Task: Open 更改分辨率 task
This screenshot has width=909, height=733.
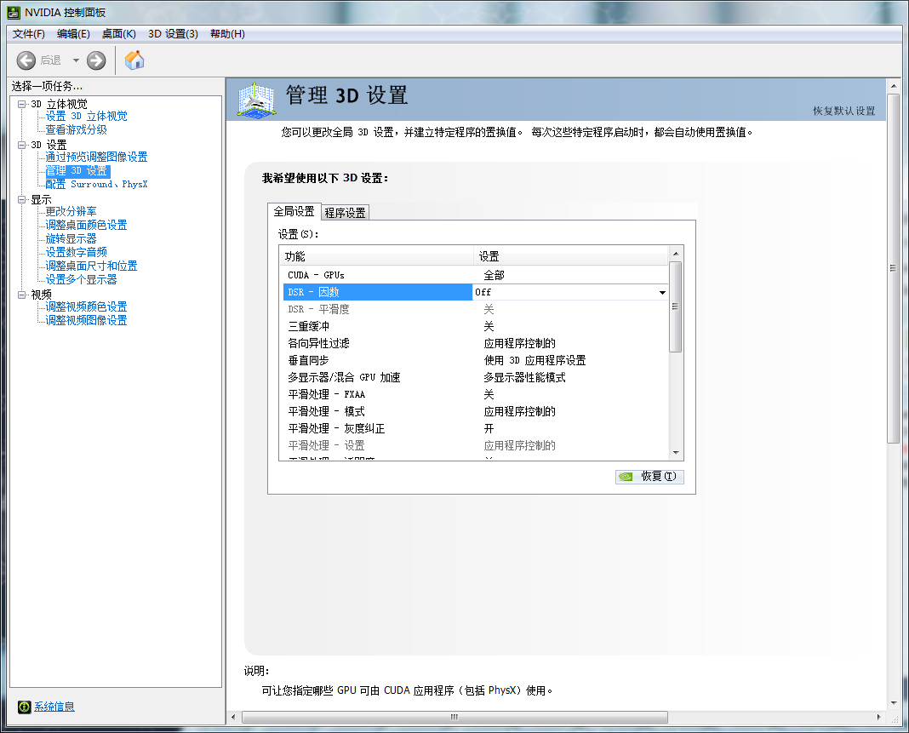Action: (x=71, y=211)
